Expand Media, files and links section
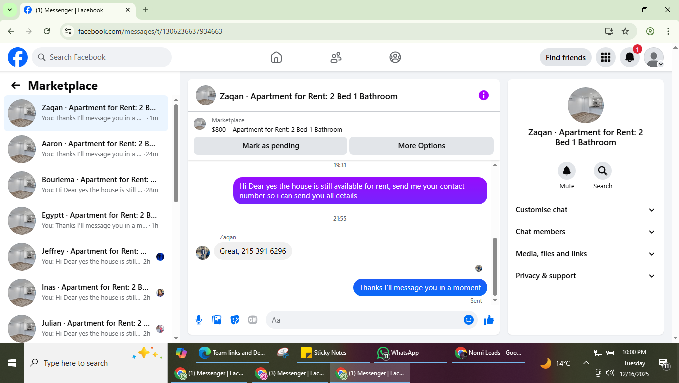The image size is (679, 383). click(x=585, y=254)
